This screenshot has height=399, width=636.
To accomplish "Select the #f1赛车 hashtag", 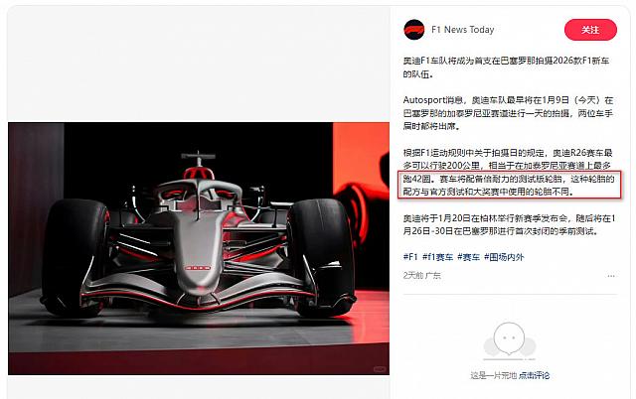I will click(437, 257).
